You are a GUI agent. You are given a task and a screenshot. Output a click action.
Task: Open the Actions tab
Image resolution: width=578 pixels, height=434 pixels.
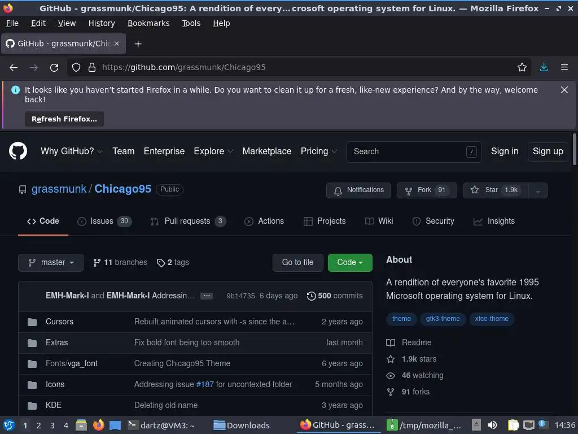(264, 221)
